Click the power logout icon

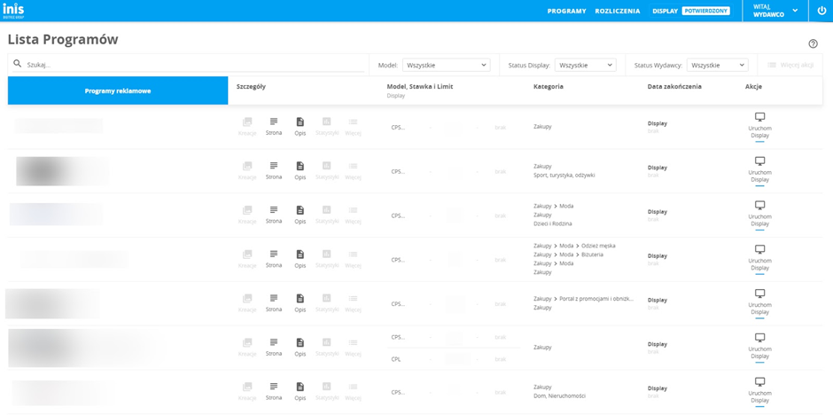tap(821, 11)
